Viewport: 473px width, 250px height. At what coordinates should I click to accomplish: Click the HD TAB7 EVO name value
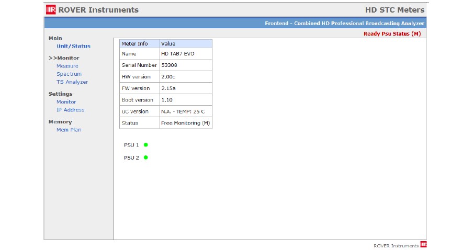[x=178, y=54]
